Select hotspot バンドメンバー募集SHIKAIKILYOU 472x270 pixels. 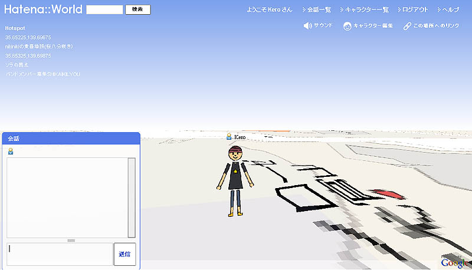tap(42, 74)
